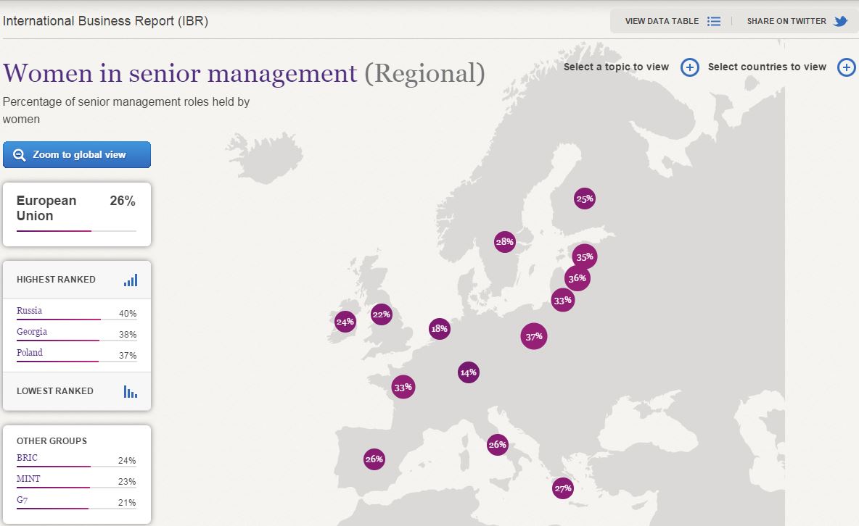859x526 pixels.
Task: Select the 37% bubble over Poland
Action: 534,336
